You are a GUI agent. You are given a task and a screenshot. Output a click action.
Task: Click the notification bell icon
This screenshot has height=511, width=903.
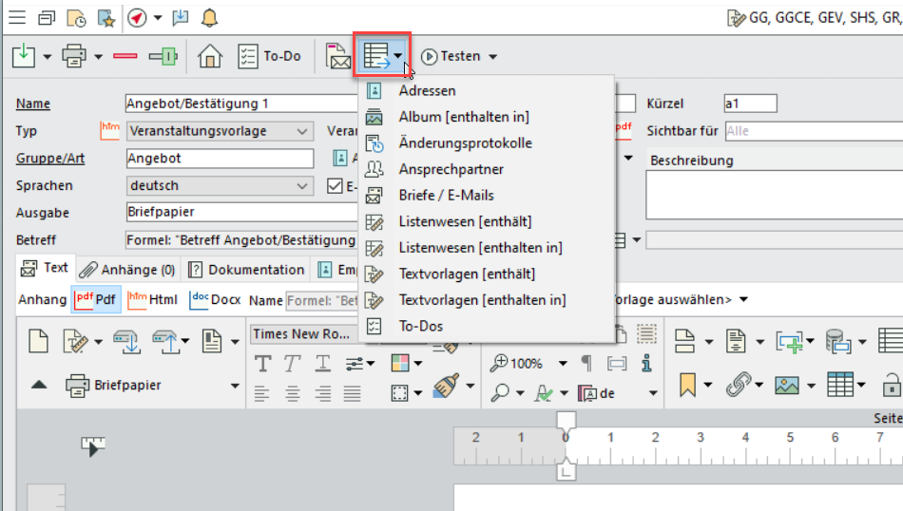click(x=209, y=17)
